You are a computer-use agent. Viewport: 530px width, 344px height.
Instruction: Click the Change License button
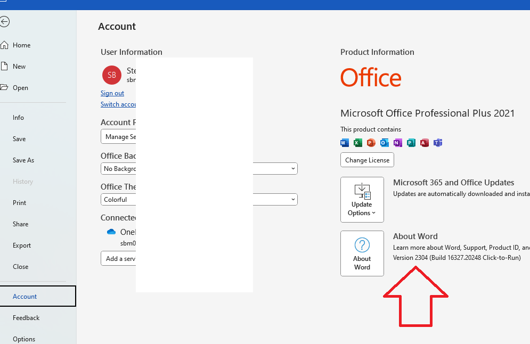[367, 160]
